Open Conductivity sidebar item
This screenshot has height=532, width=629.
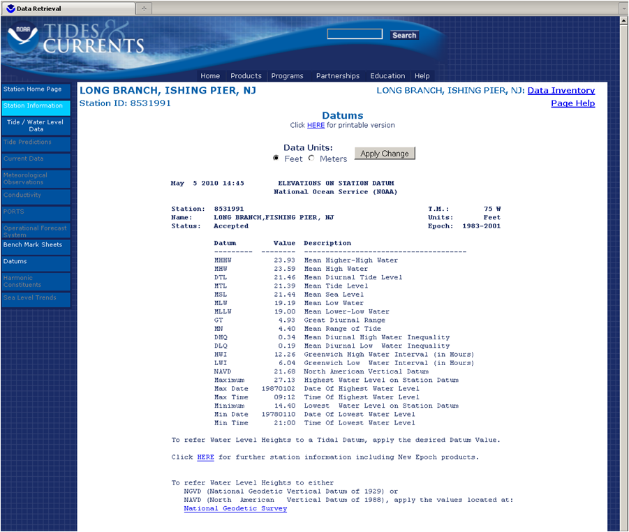coord(36,197)
